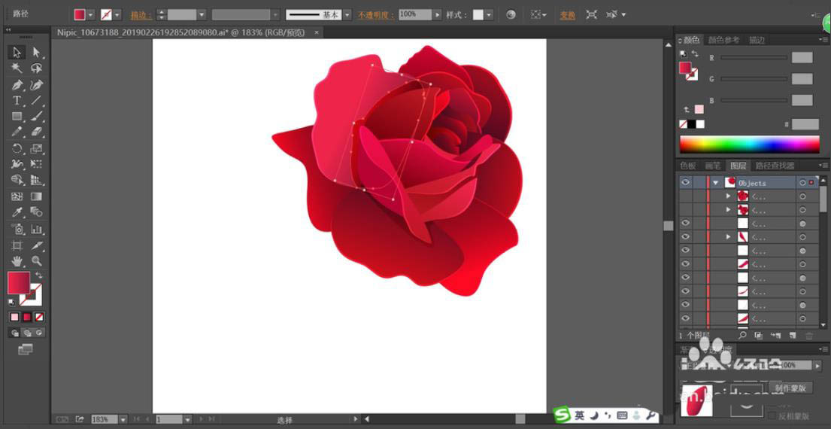Image resolution: width=831 pixels, height=429 pixels.
Task: Click locate object magnifier in Layers panel
Action: tap(742, 335)
